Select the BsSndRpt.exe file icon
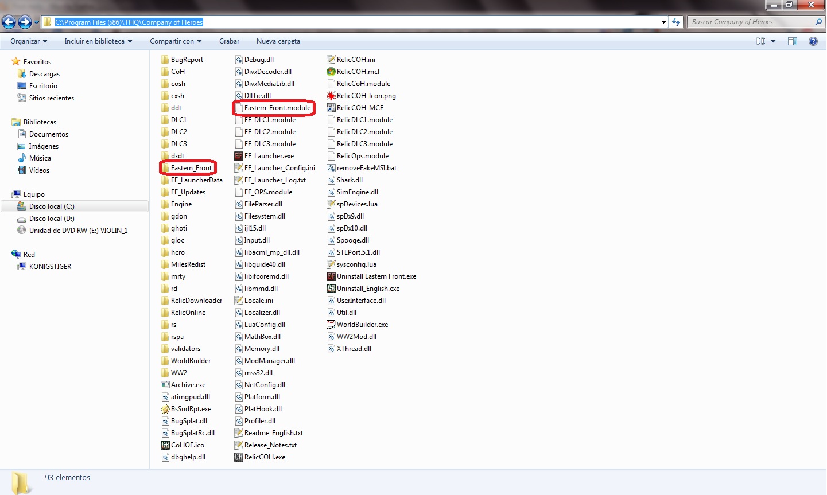Viewport: 827px width, 495px height. (165, 409)
